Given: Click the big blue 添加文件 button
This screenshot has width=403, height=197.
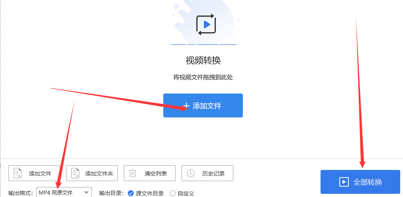Looking at the screenshot, I should [203, 105].
